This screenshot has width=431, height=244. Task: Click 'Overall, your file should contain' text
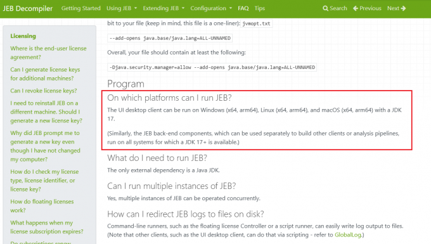pos(176,53)
